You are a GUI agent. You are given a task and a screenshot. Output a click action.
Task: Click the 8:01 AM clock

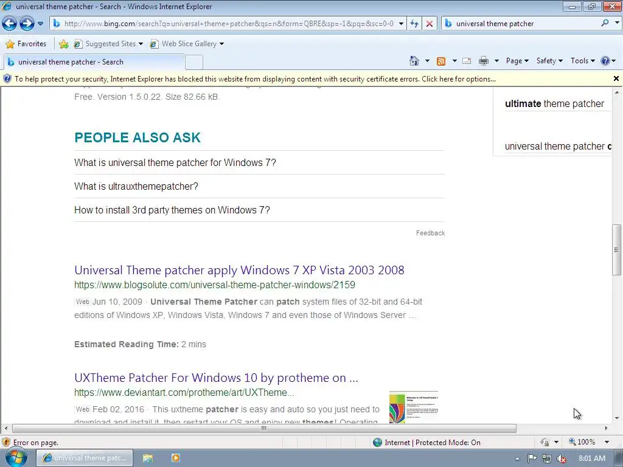click(591, 458)
